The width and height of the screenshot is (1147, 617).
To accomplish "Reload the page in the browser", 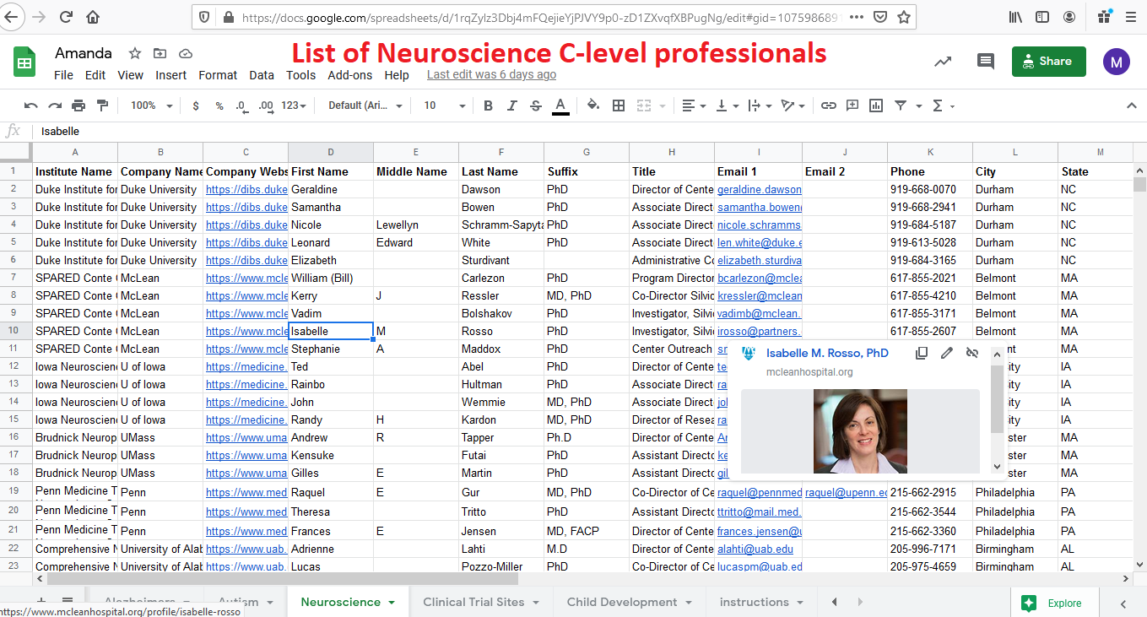I will click(x=66, y=17).
